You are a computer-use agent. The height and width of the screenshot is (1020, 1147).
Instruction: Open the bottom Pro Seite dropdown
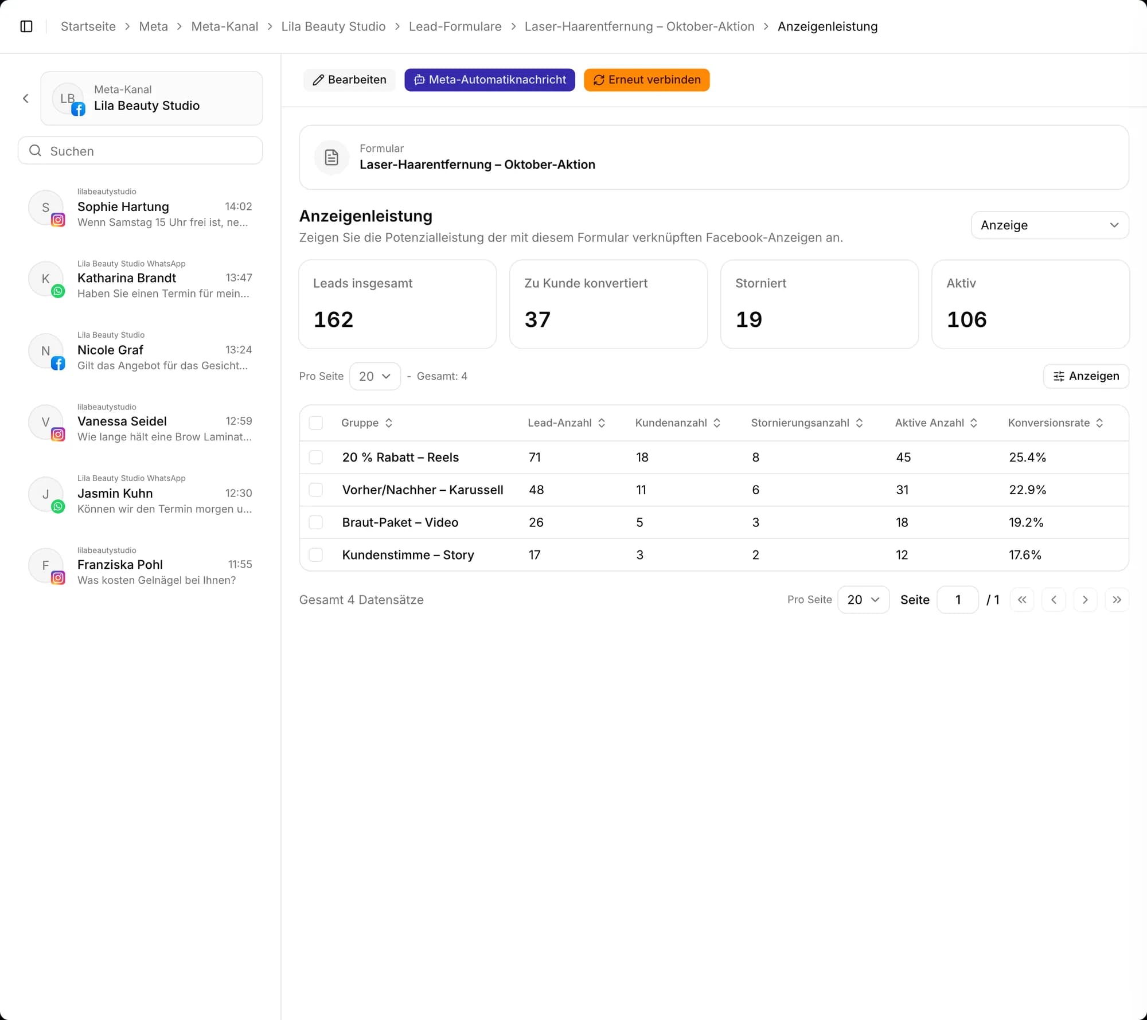coord(863,600)
